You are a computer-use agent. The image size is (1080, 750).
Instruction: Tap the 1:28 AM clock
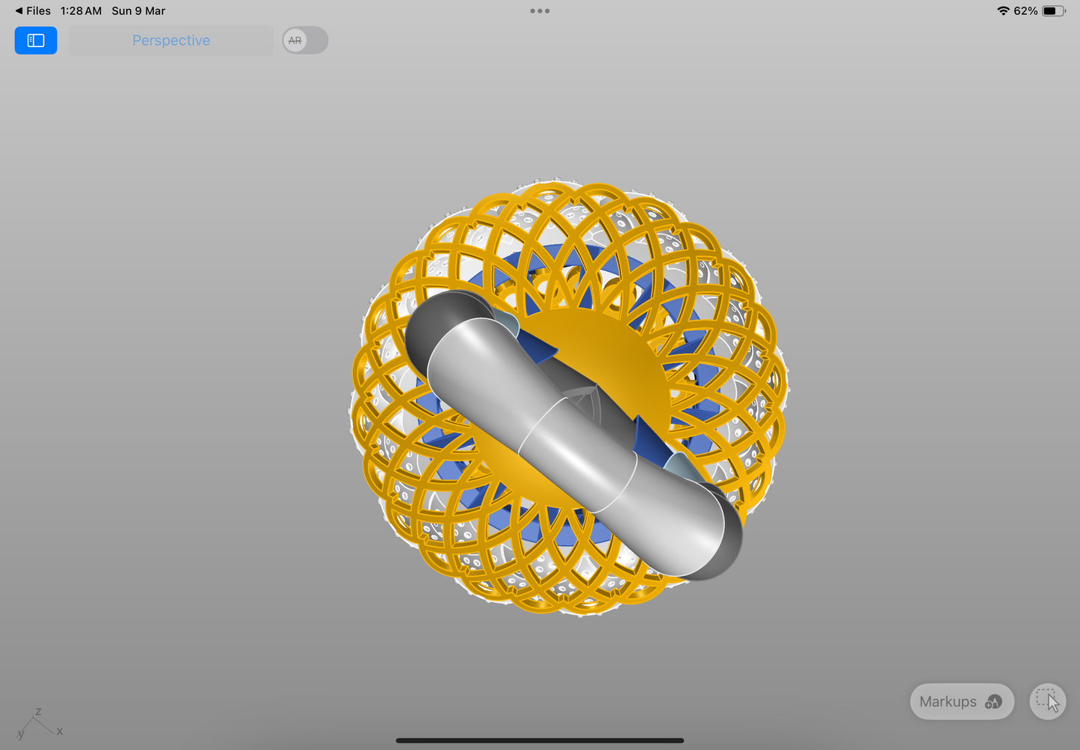point(81,10)
